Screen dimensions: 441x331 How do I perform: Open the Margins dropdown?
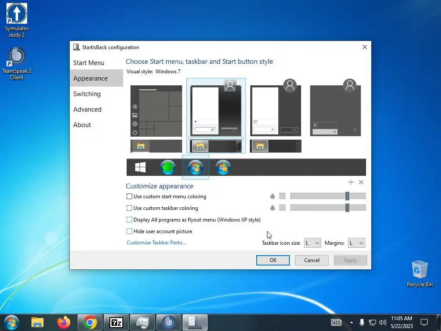pyautogui.click(x=356, y=243)
